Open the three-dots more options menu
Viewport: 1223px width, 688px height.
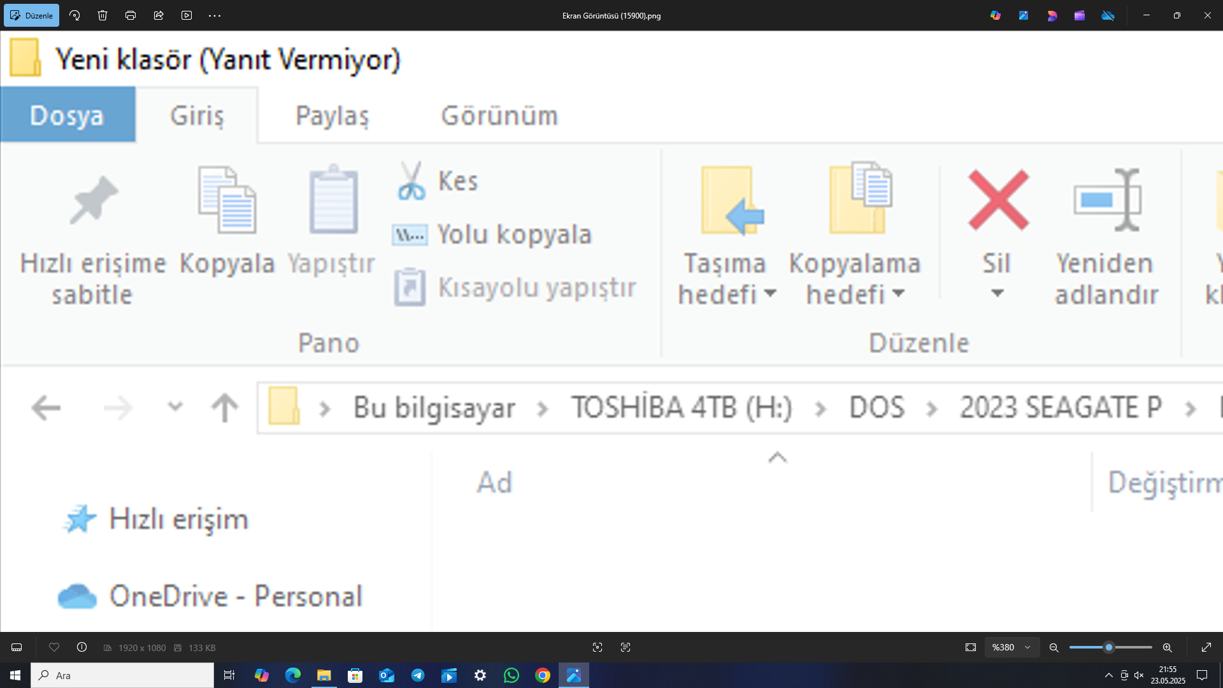[215, 15]
